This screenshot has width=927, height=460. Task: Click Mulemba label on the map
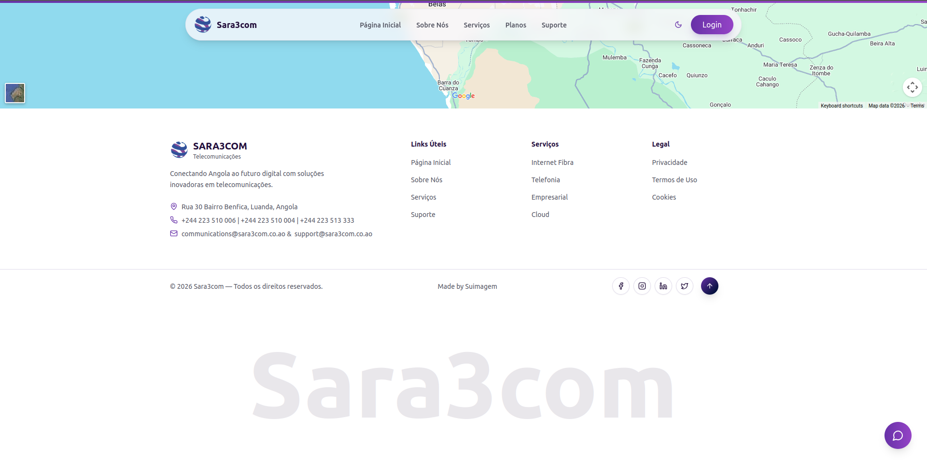(x=614, y=57)
